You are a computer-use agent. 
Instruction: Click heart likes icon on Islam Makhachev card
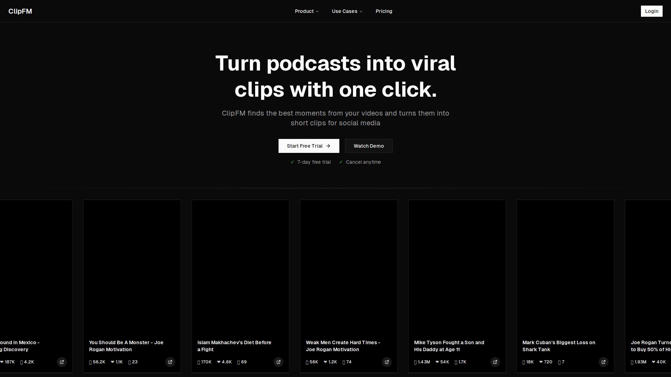pos(219,362)
